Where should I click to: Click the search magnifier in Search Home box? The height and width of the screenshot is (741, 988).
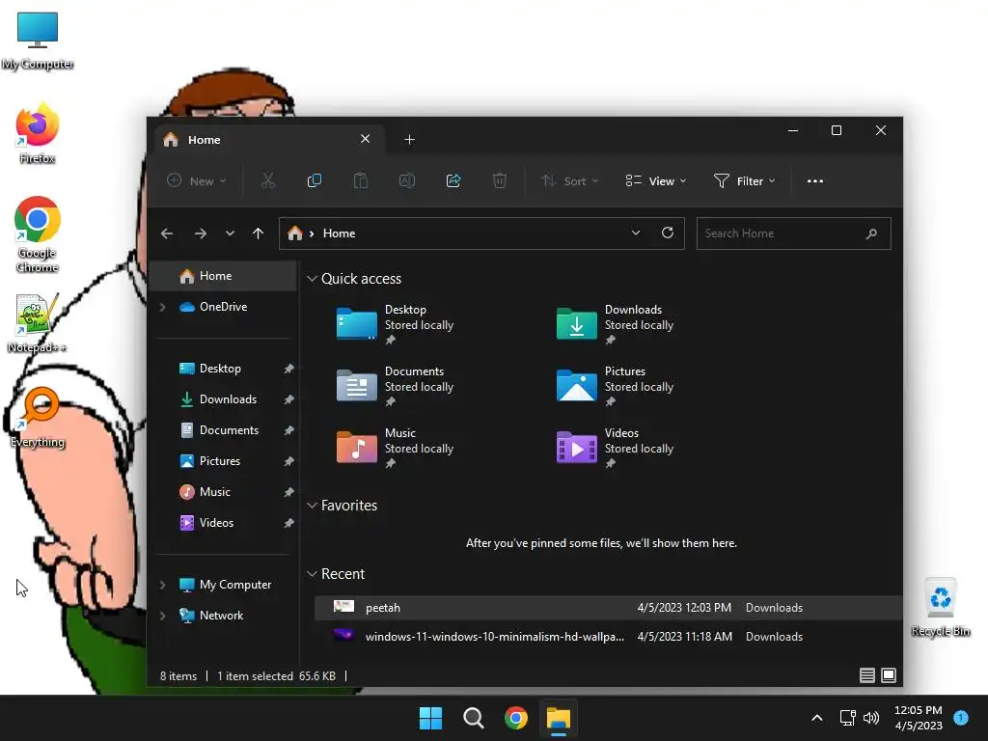(x=871, y=233)
